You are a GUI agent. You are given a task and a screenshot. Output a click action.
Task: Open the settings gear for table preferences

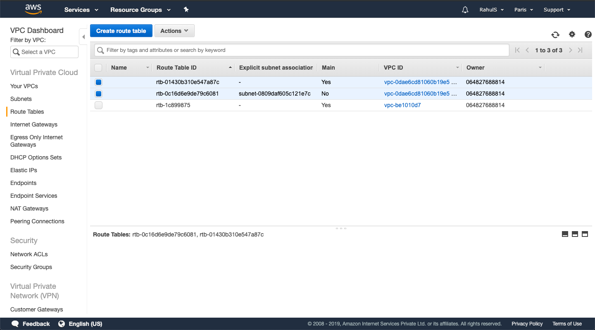[572, 35]
